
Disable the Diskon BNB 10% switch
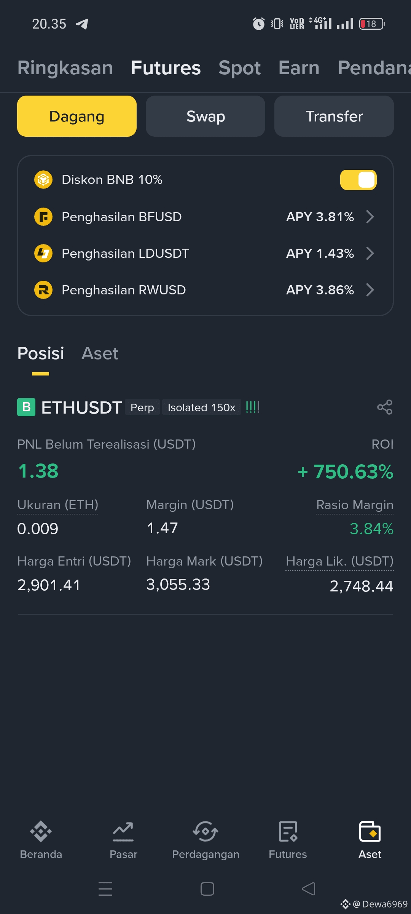358,180
